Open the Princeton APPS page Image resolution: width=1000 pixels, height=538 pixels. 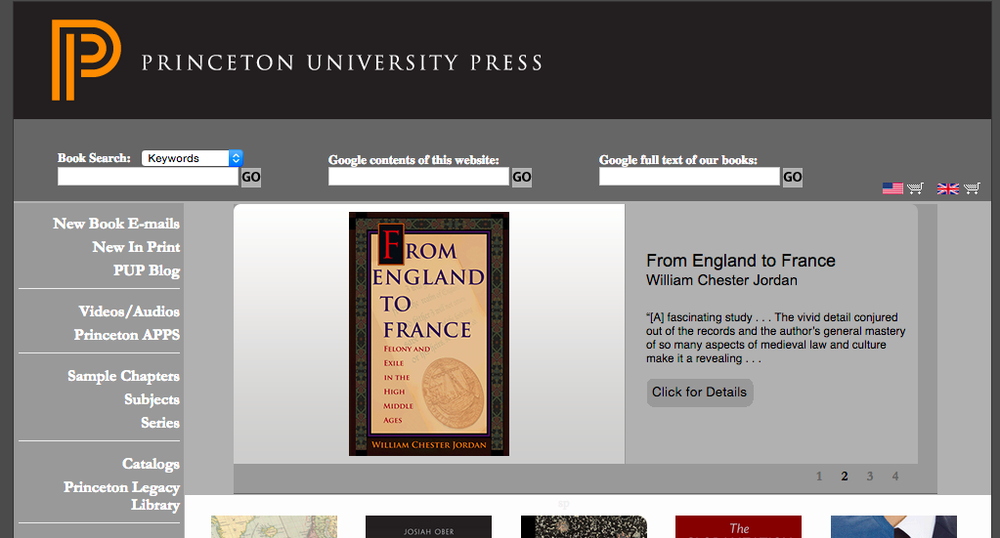tap(127, 335)
